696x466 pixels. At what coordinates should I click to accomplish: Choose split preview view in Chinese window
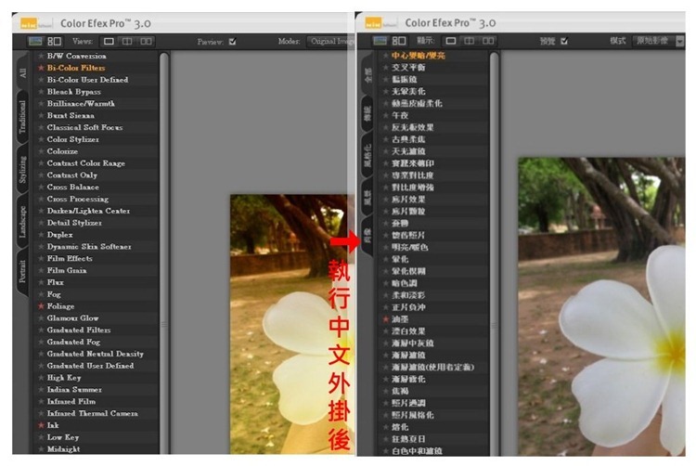(470, 41)
